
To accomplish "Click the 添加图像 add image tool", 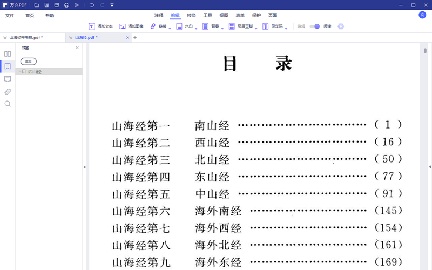I will (131, 26).
